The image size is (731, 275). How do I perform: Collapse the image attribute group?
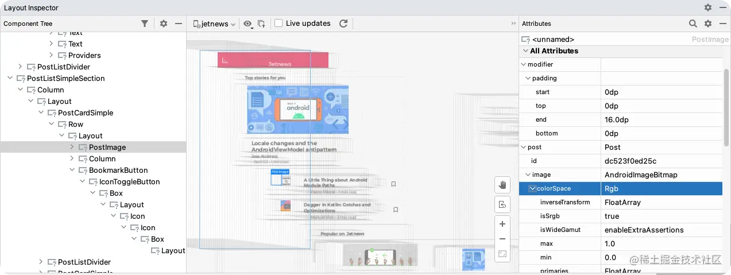tap(528, 175)
